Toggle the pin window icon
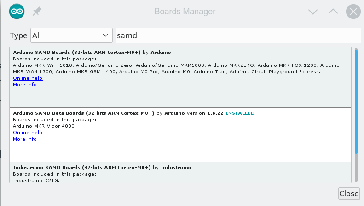Image resolution: width=364 pixels, height=206 pixels. [x=37, y=12]
